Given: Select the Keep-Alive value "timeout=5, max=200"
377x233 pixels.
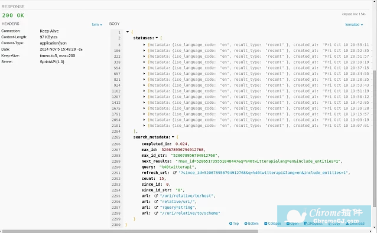Looking at the screenshot, I should pos(57,55).
